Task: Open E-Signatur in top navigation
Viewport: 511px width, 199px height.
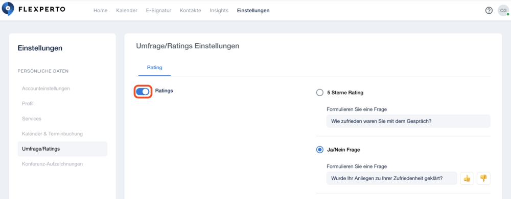Action: (158, 10)
